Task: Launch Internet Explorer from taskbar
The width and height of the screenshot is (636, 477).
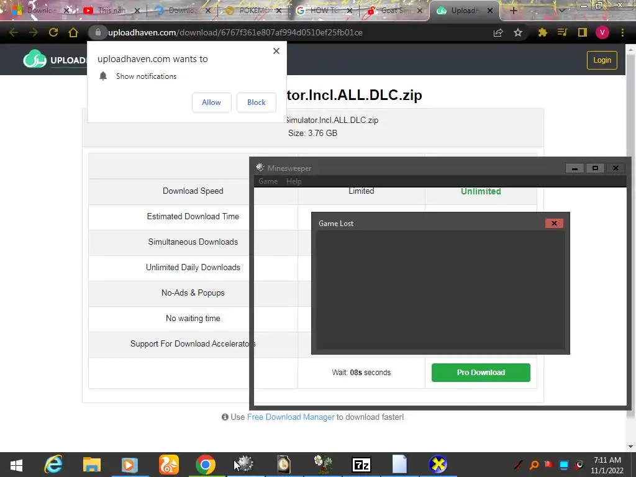Action: (x=53, y=465)
